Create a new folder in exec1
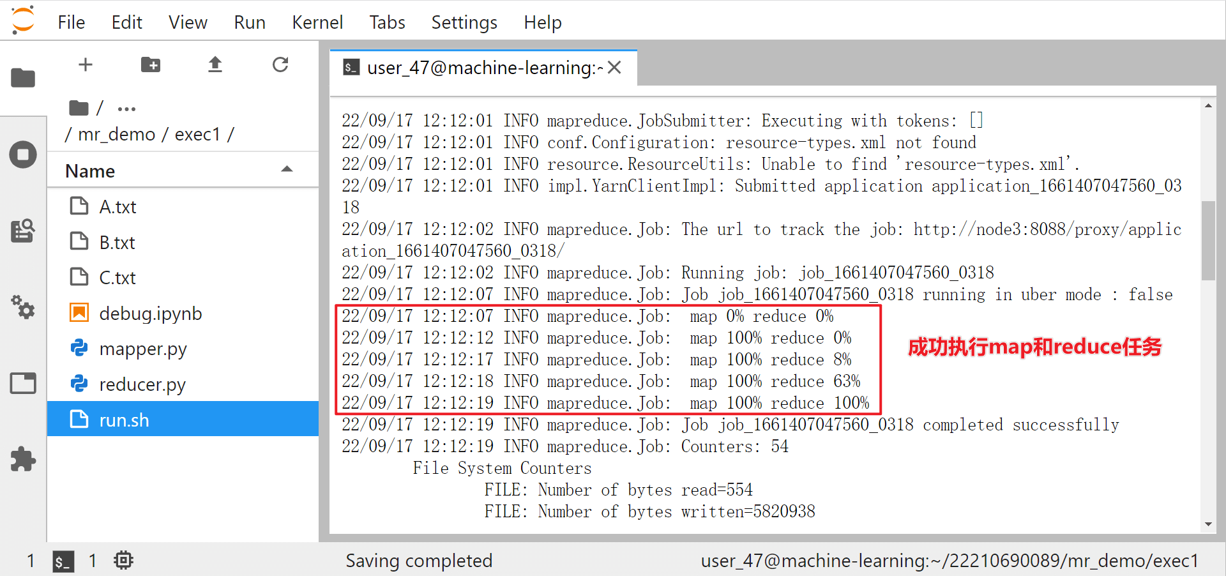This screenshot has height=576, width=1226. point(151,64)
